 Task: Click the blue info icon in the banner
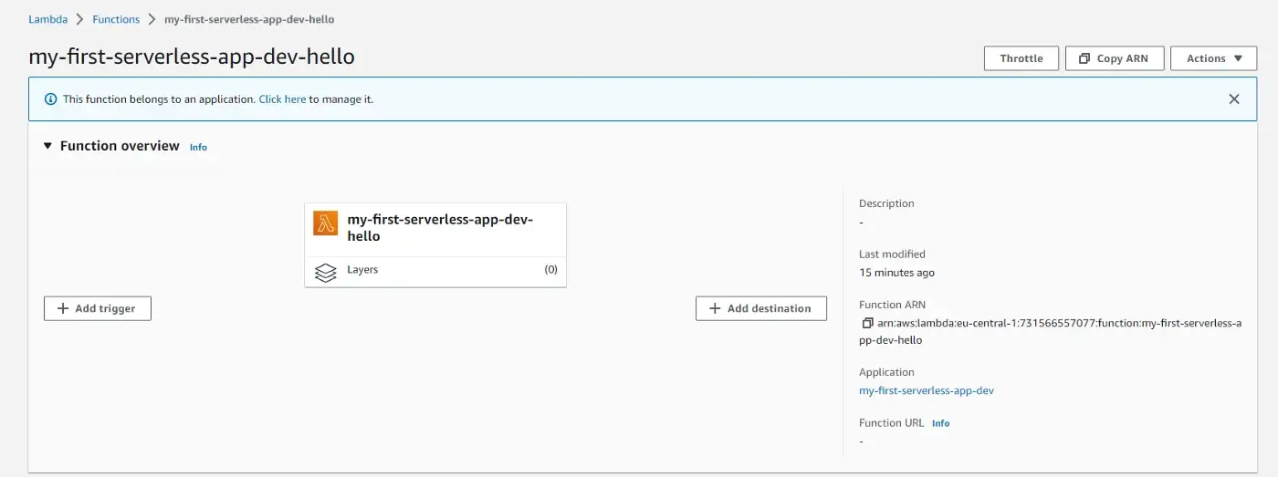click(51, 99)
